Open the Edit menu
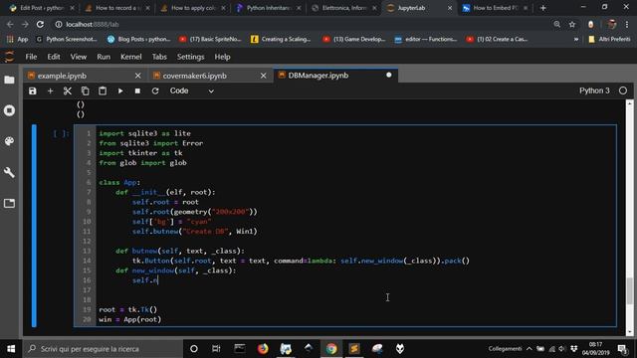This screenshot has height=358, width=637. point(54,57)
